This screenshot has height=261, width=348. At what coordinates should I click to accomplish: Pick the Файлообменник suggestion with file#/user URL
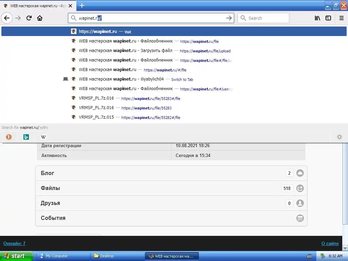(174, 89)
